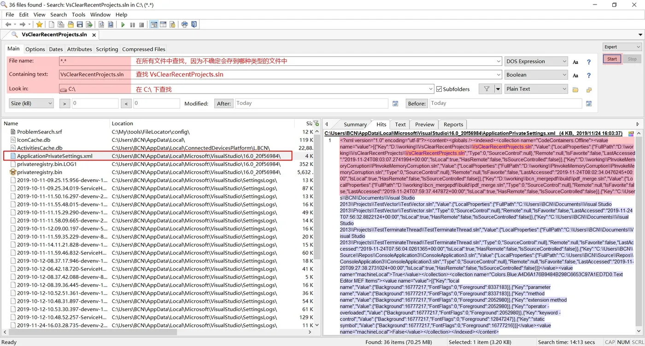Open the File menu
The width and height of the screenshot is (645, 346).
pyautogui.click(x=10, y=14)
